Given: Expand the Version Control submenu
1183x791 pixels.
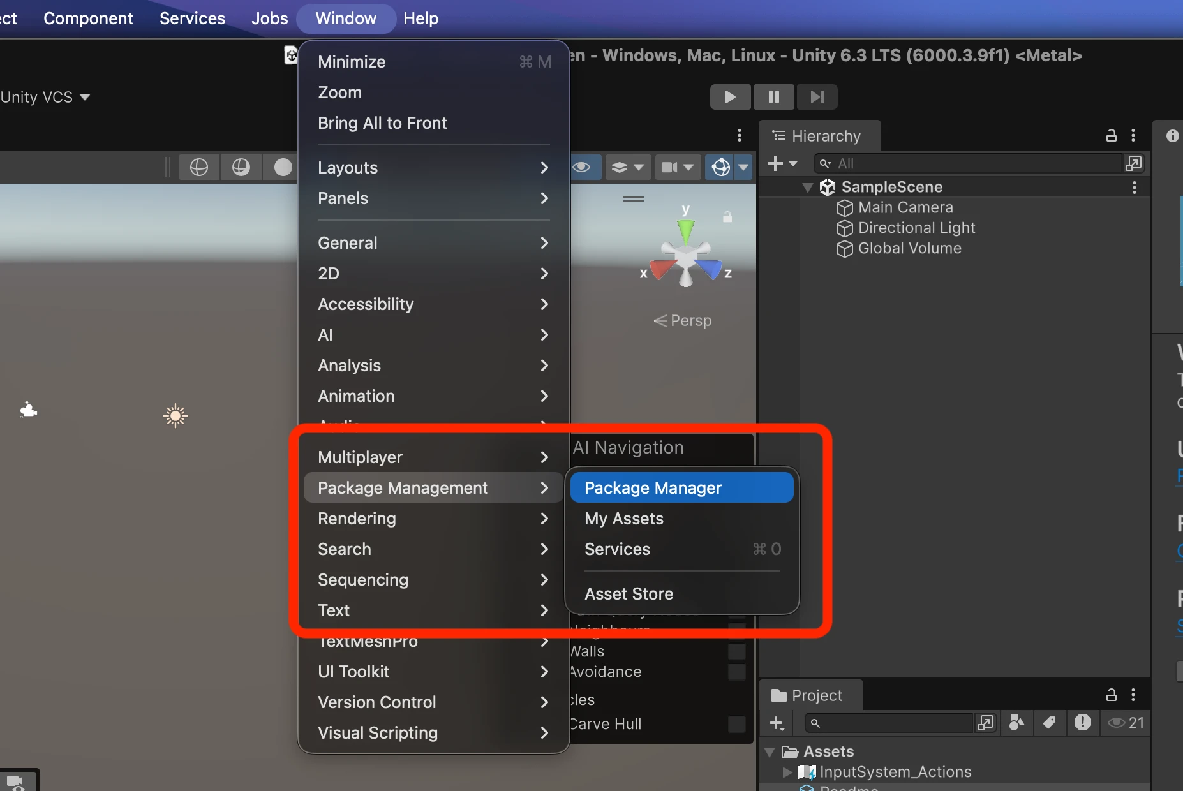Looking at the screenshot, I should coord(434,702).
